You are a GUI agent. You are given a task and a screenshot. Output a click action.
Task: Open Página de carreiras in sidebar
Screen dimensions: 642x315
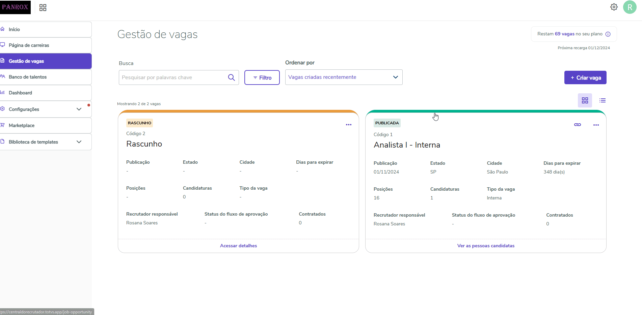(x=46, y=45)
